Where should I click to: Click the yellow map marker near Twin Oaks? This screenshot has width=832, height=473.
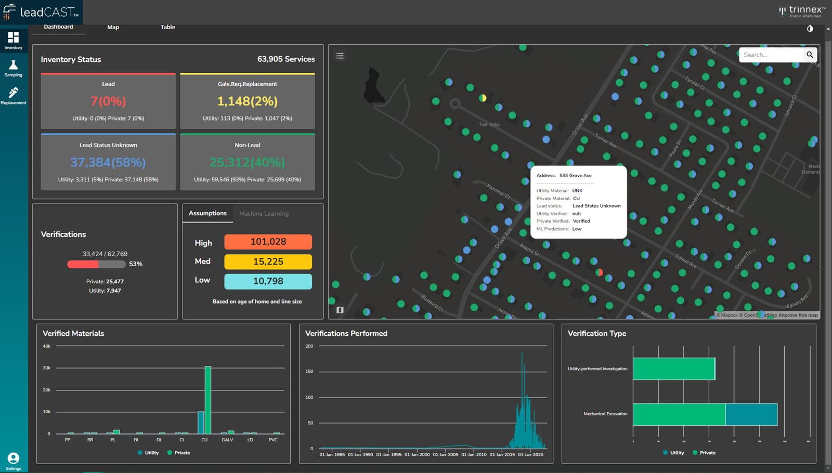[x=483, y=98]
